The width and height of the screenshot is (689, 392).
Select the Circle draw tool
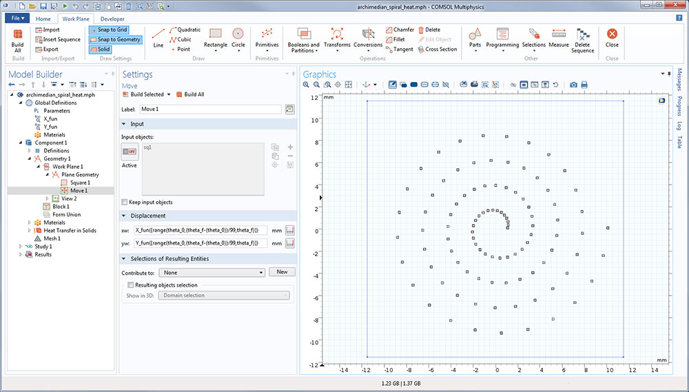(238, 34)
